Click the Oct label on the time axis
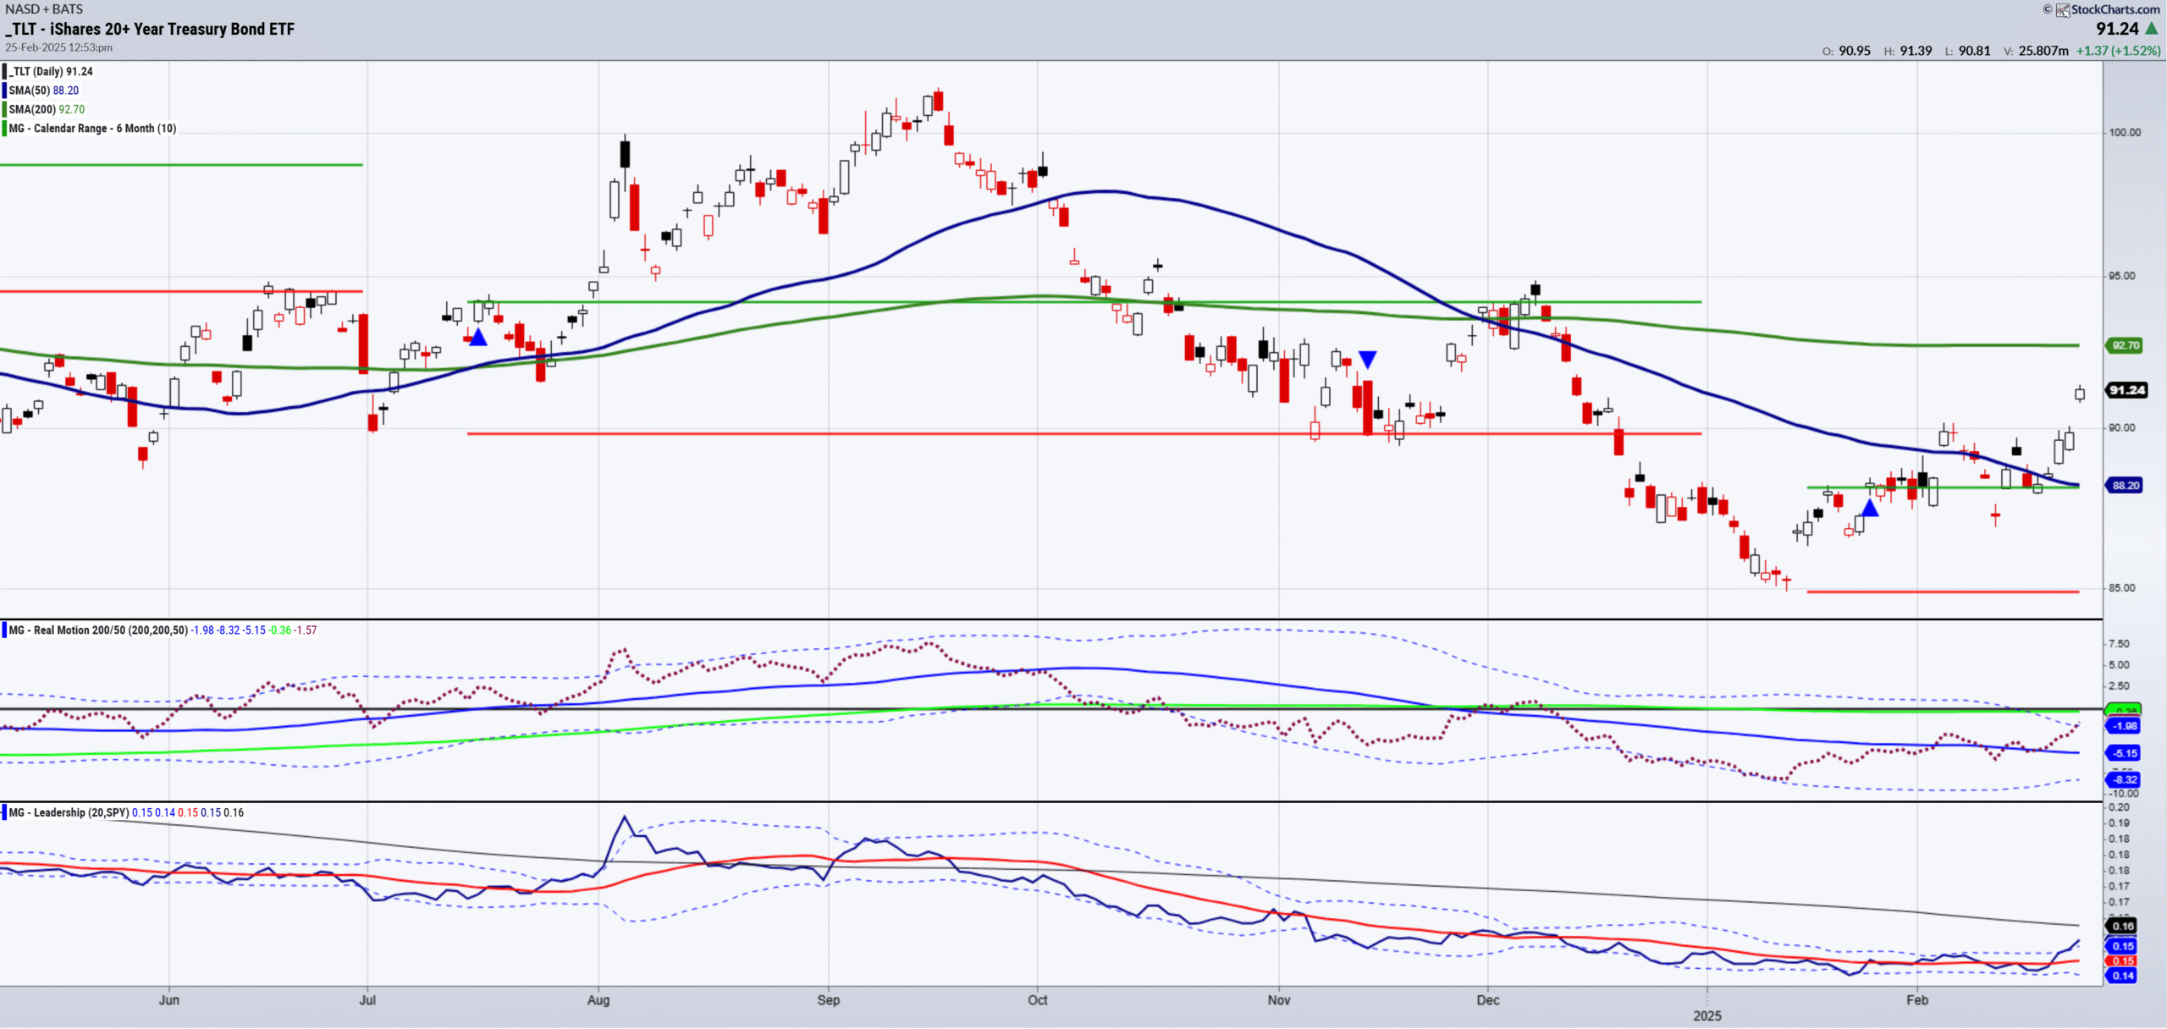2167x1029 pixels. 1037,1000
